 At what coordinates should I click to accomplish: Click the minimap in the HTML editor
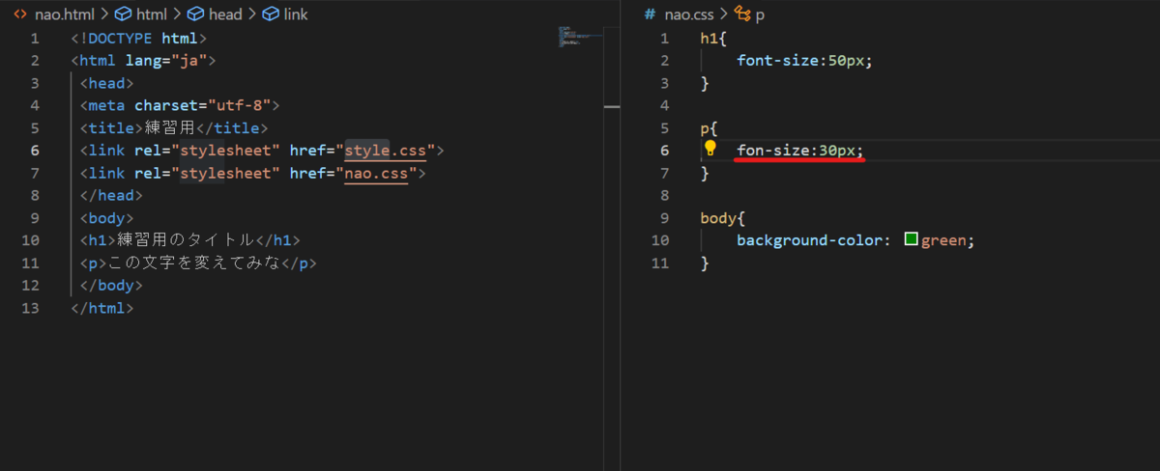(x=580, y=37)
